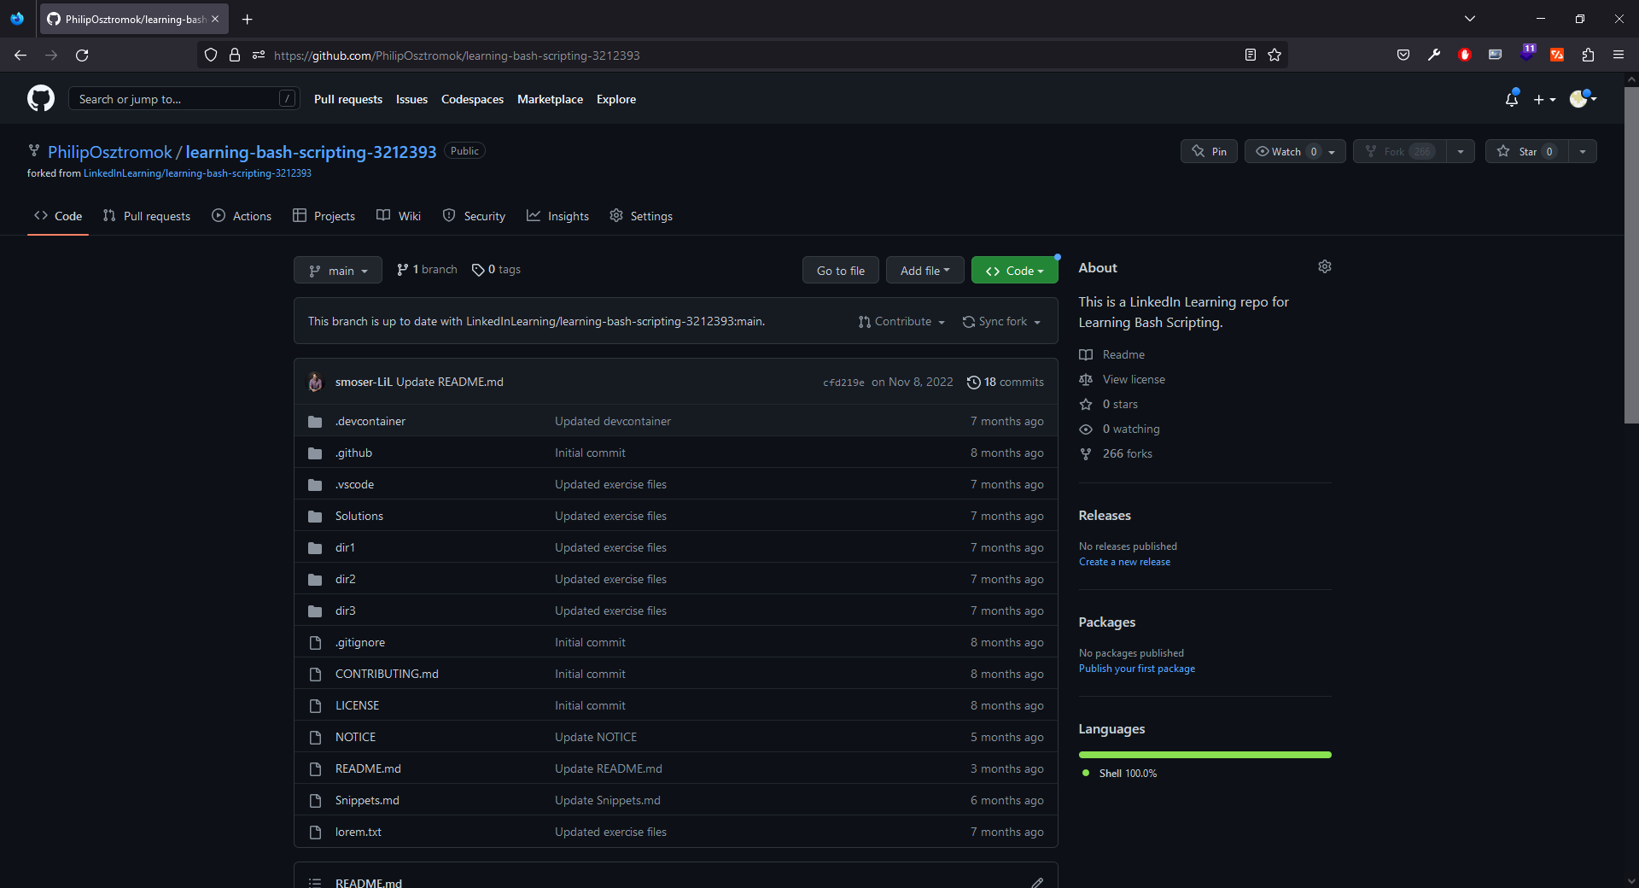This screenshot has width=1639, height=888.
Task: Click the green Shell languages bar
Action: coord(1204,755)
